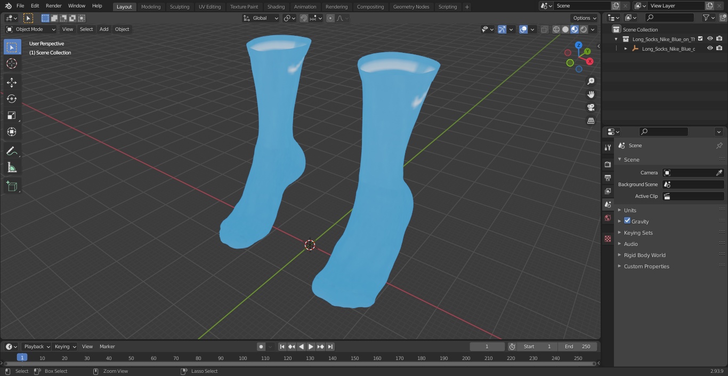Open the Playback dropdown in timeline
728x376 pixels.
coord(37,347)
